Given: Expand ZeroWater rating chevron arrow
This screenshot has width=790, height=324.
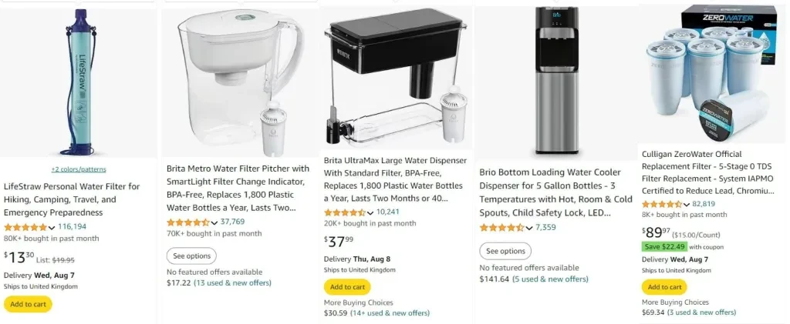Looking at the screenshot, I should coord(687,205).
